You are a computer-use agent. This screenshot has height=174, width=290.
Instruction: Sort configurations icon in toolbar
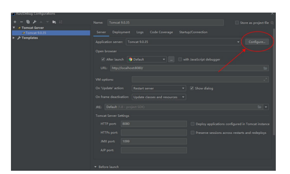point(60,22)
